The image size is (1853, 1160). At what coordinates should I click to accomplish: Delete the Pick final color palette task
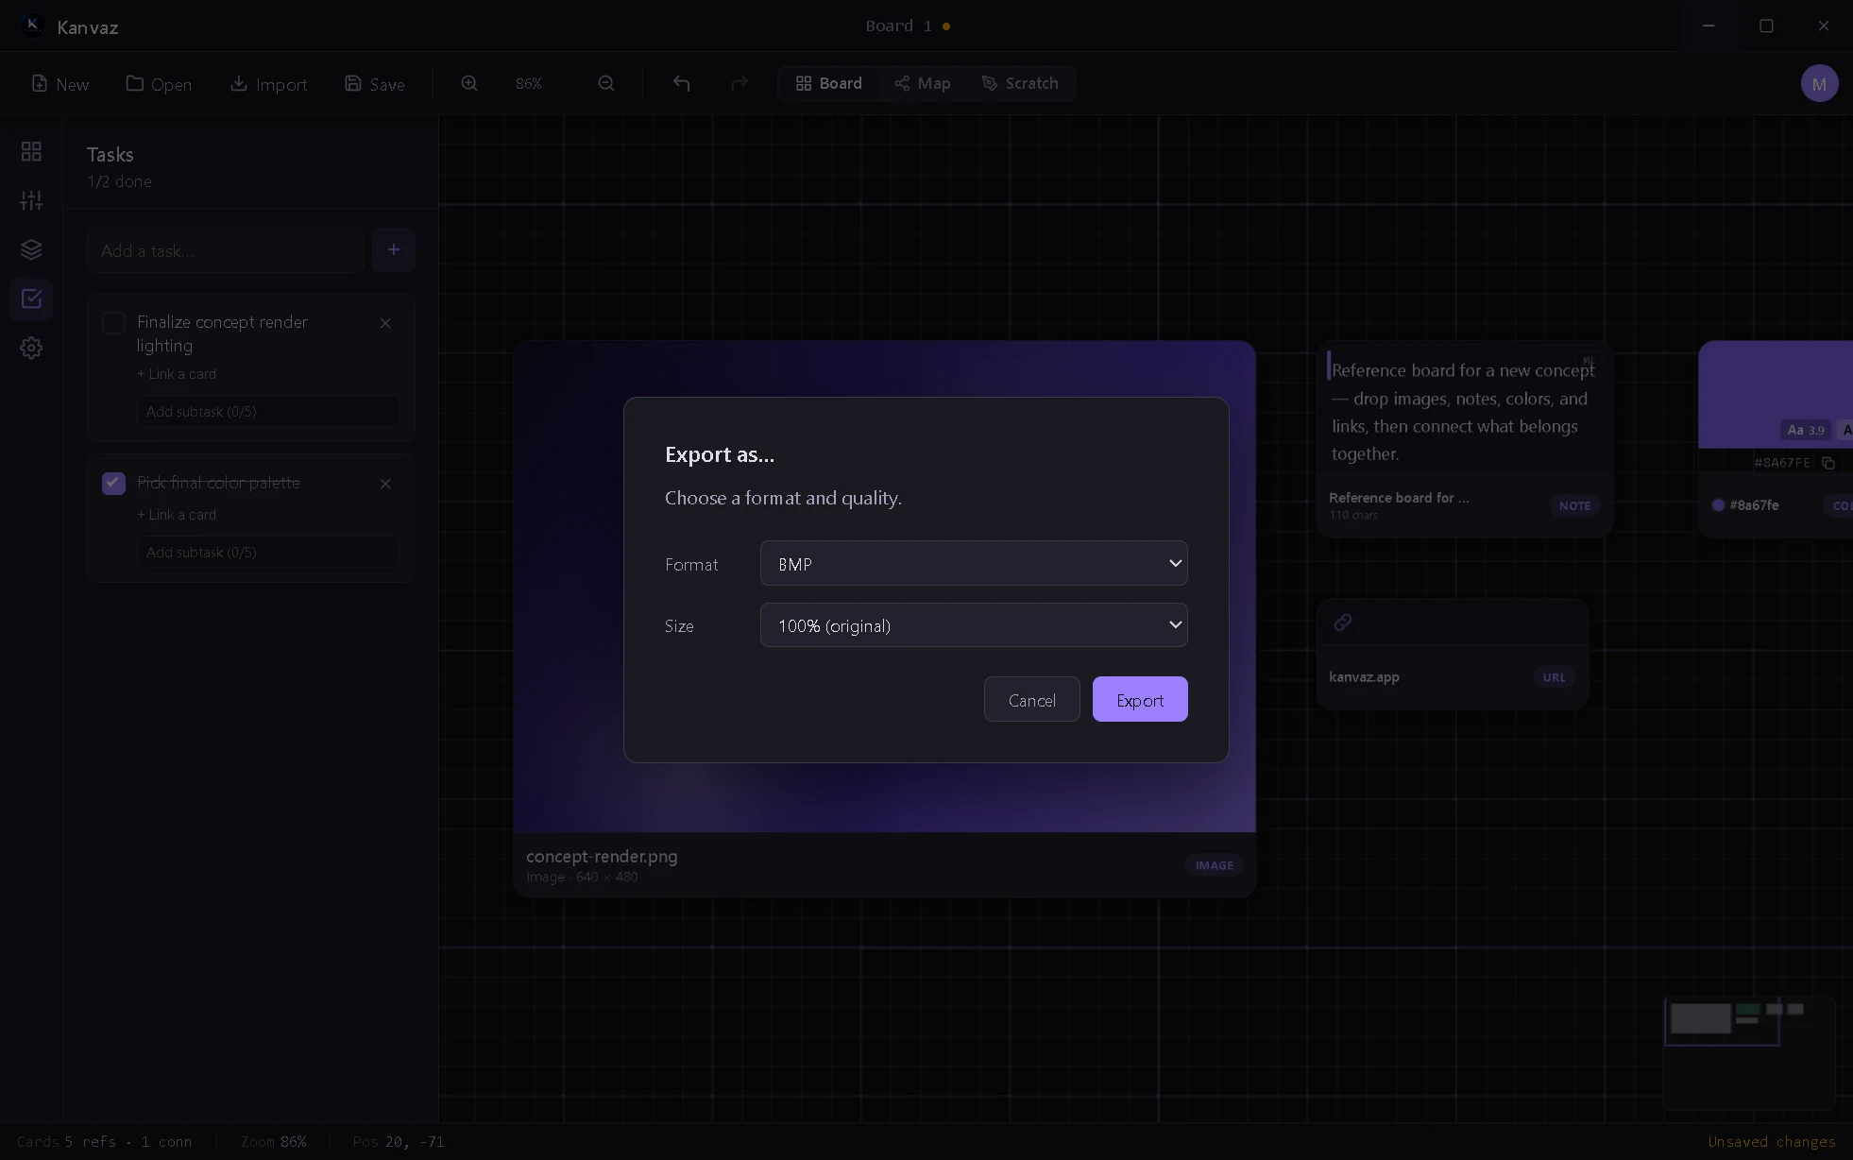pyautogui.click(x=385, y=484)
